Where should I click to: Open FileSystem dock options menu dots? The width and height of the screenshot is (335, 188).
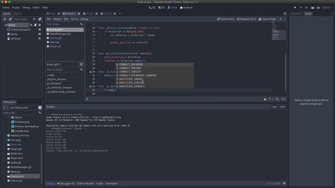point(43,102)
